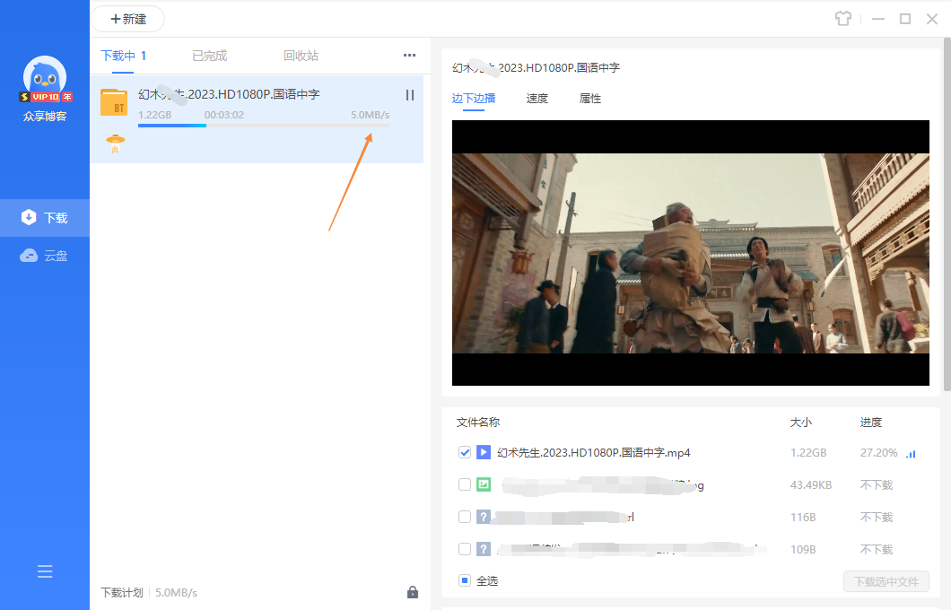Image resolution: width=951 pixels, height=610 pixels.
Task: Select the 边下边播 tab
Action: 474,99
